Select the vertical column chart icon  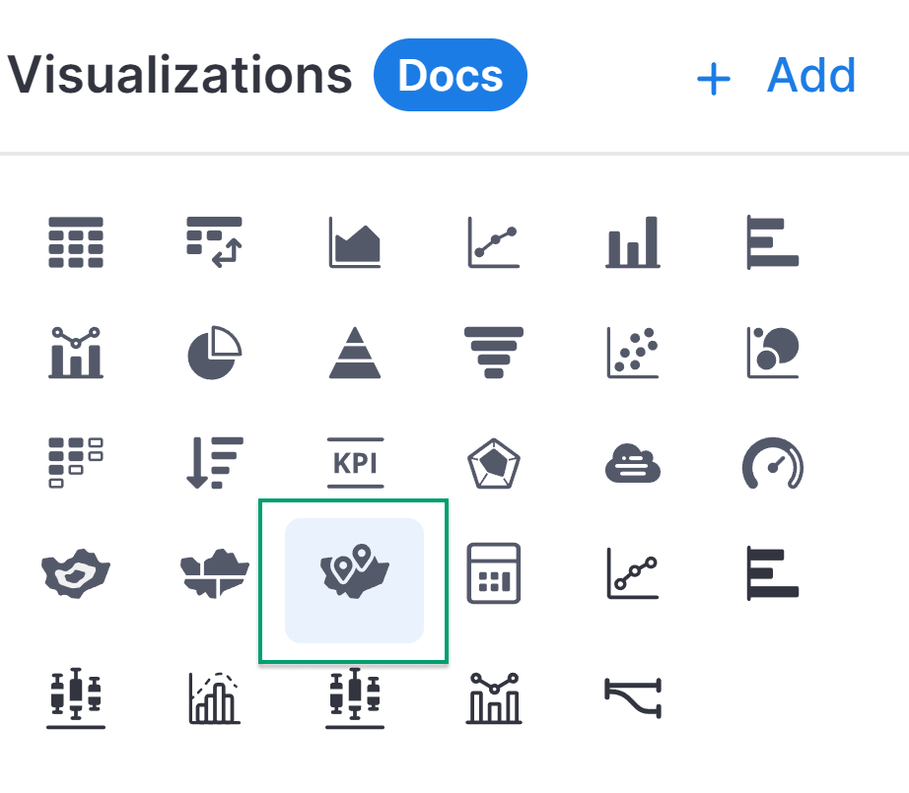click(x=633, y=242)
